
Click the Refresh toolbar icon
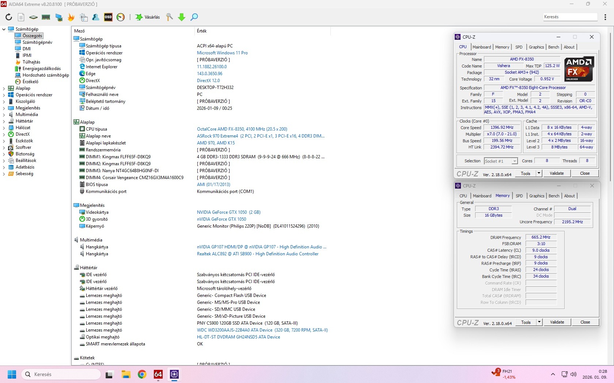(x=9, y=17)
